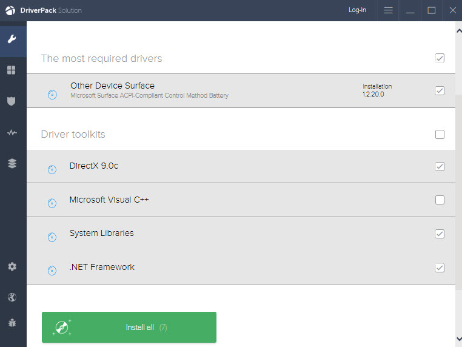Click The most required drivers heading
Screen dimensions: 462x347
tap(101, 58)
